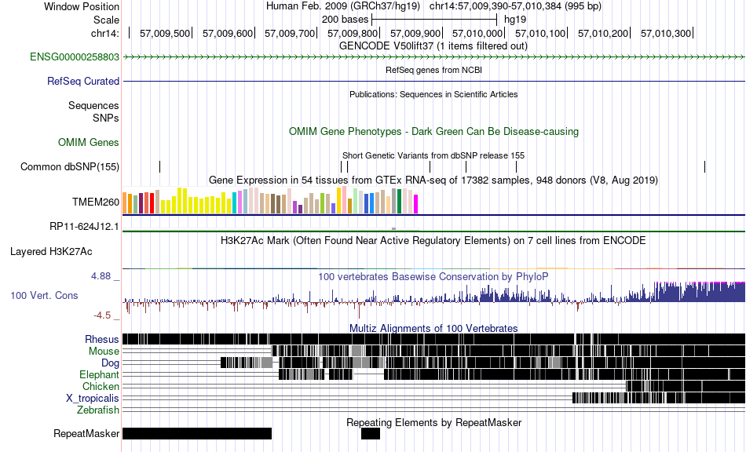
Task: Open Repeating Elements by RepeatMasker title
Action: click(x=434, y=422)
